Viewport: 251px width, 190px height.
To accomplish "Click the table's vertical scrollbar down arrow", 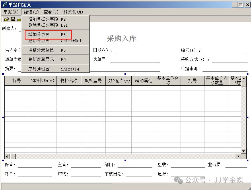I will tap(244, 151).
